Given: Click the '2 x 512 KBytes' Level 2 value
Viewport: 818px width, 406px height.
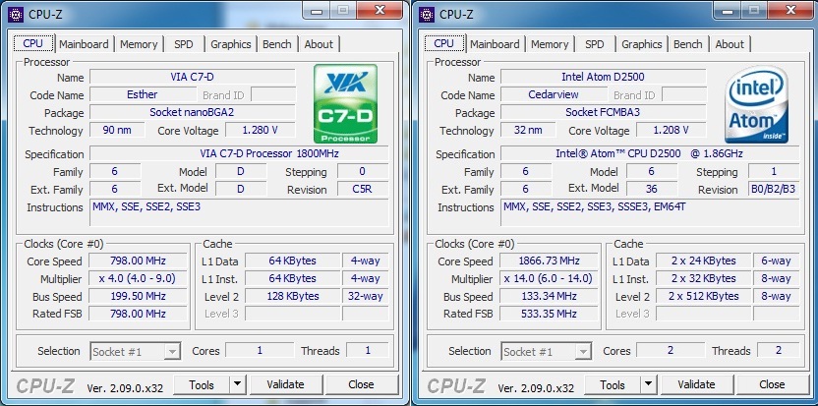Looking at the screenshot, I should (704, 297).
